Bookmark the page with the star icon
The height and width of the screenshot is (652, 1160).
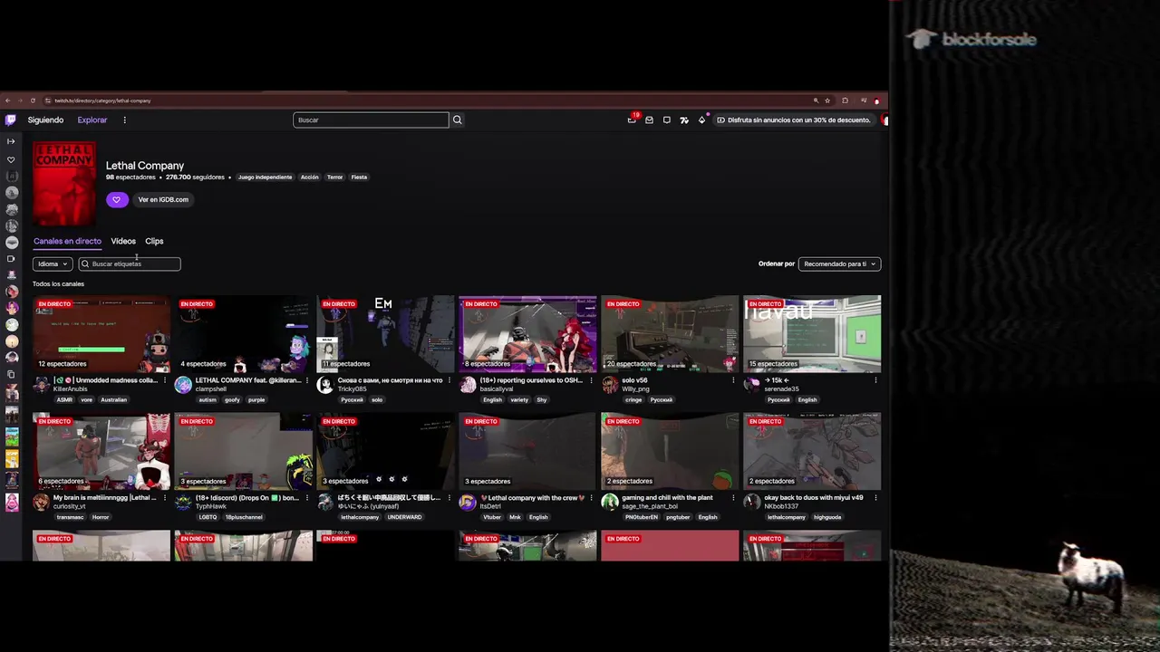(827, 101)
